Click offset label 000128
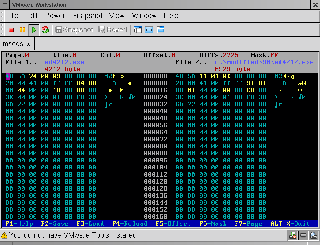Image resolution: width=320 pixels, height=245 pixels. (x=156, y=188)
